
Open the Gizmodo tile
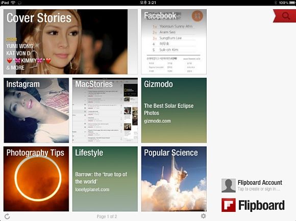point(174,110)
